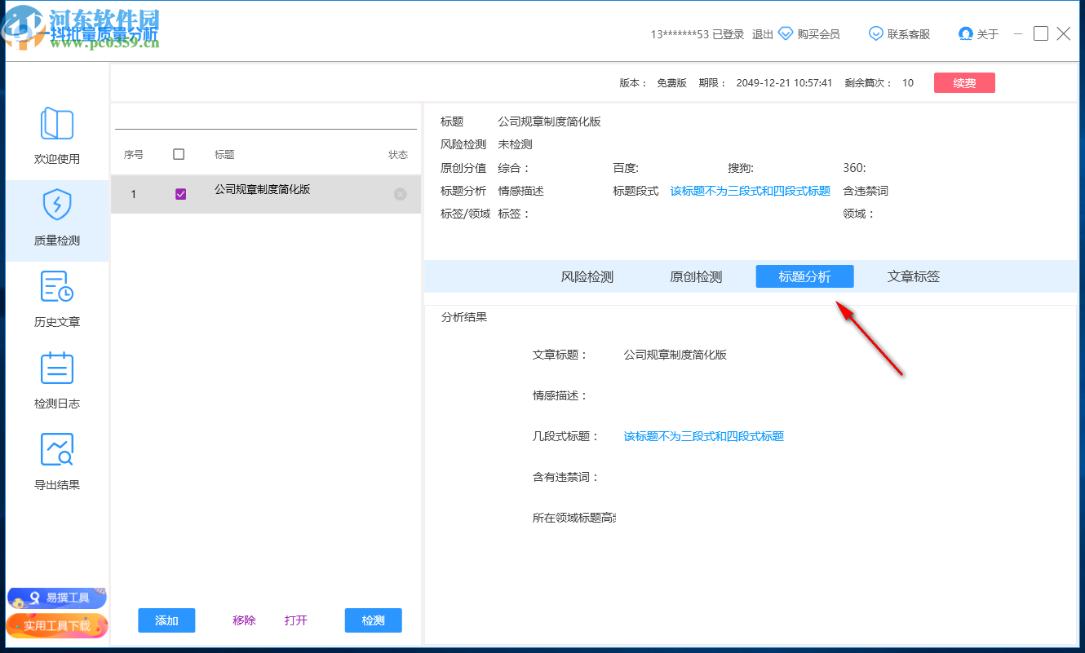Toggle the select-all checkbox in list header

(180, 154)
